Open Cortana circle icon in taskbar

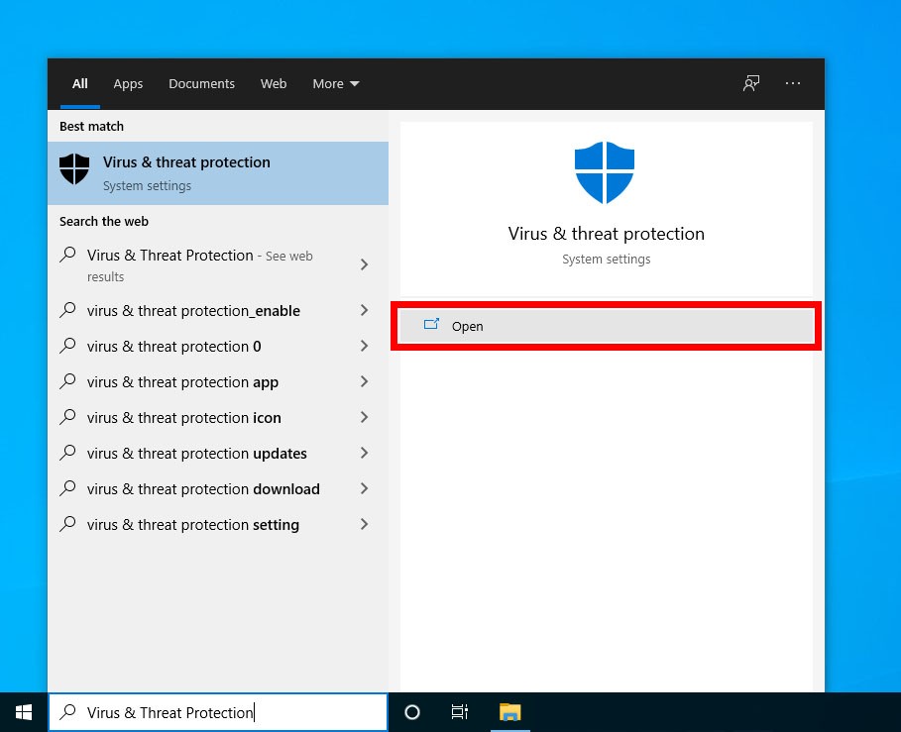pyautogui.click(x=412, y=711)
